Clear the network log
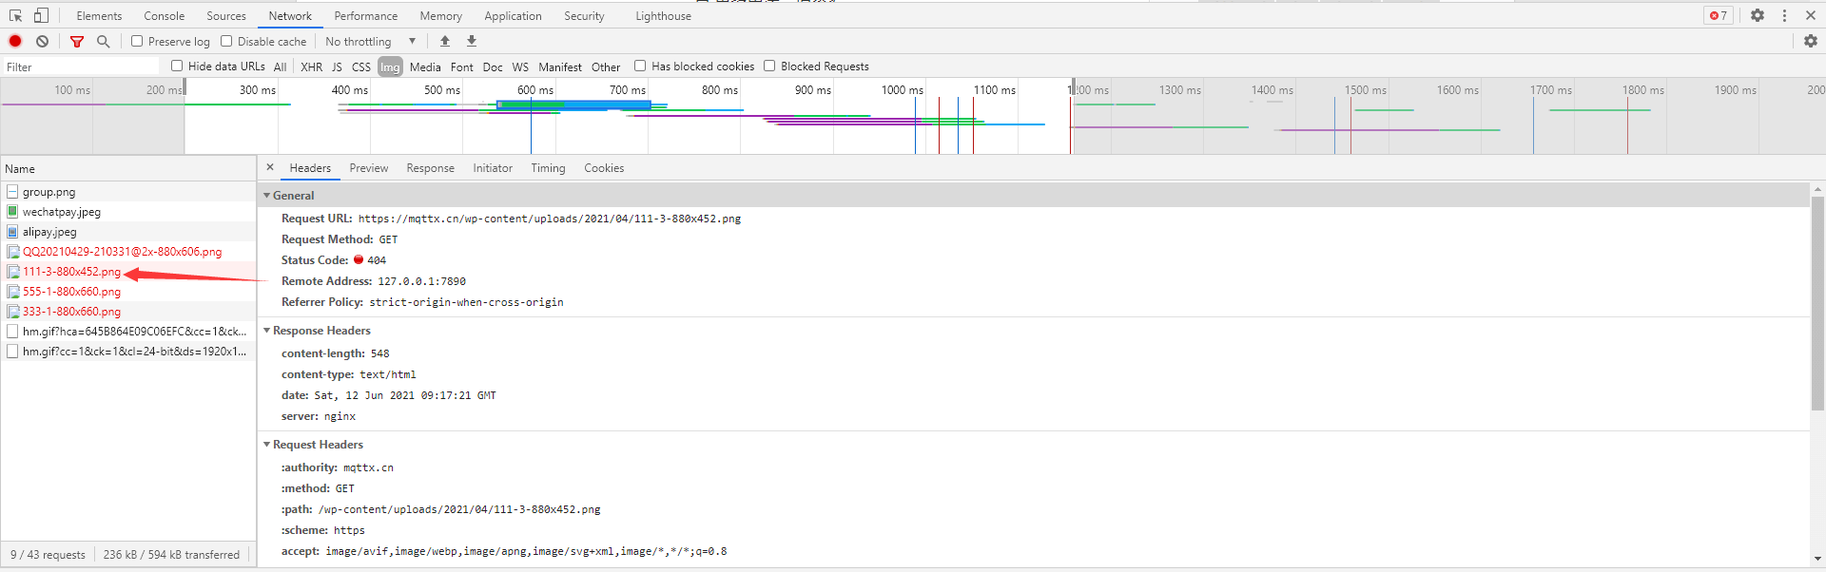The height and width of the screenshot is (572, 1826). click(x=43, y=41)
